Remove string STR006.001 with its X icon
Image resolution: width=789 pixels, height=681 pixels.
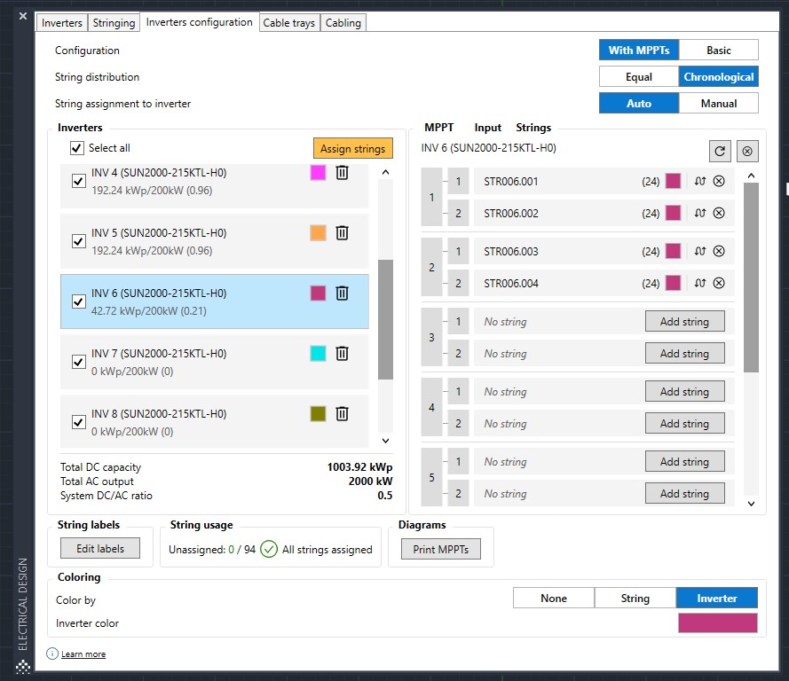click(719, 182)
